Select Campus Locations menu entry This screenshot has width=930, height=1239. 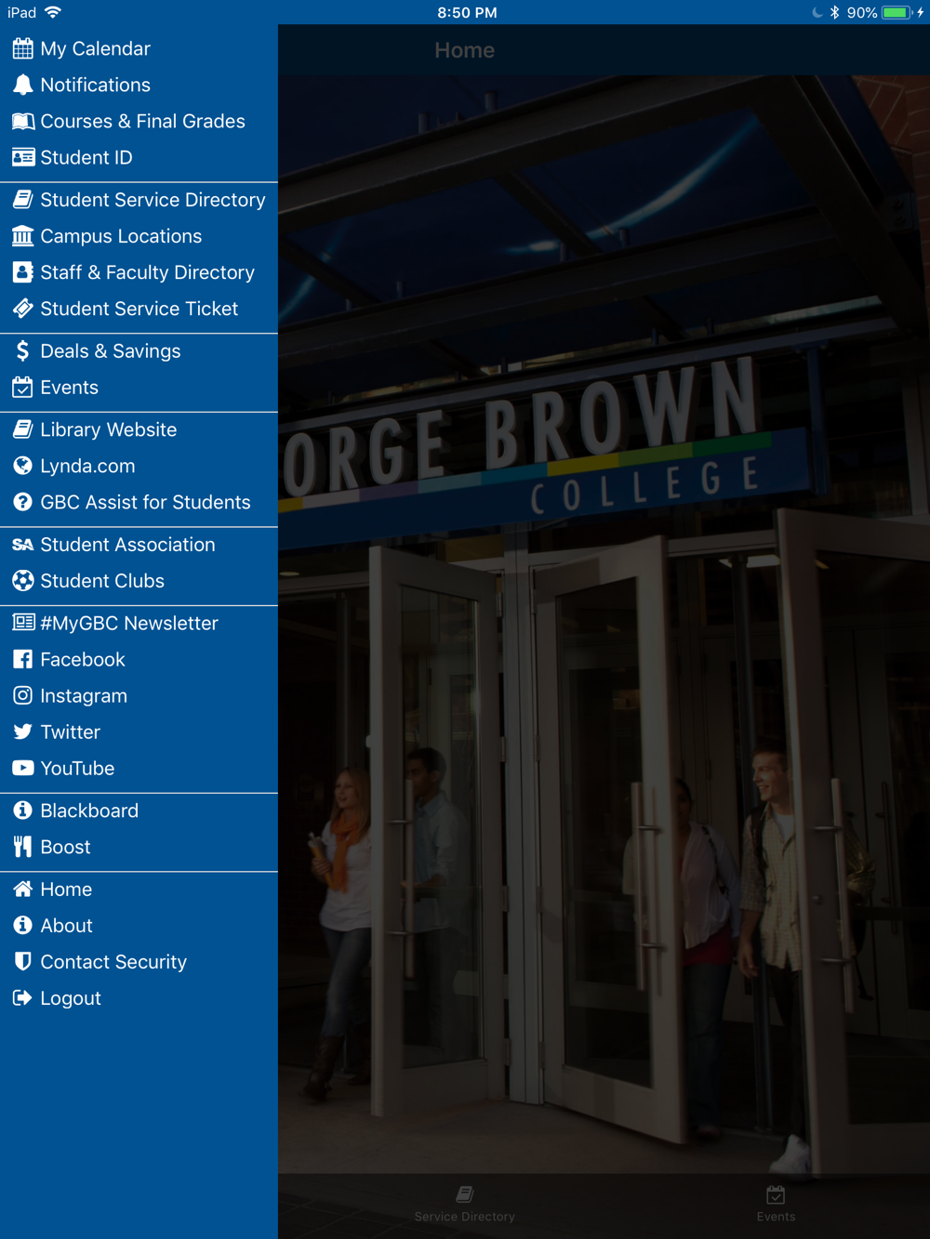[x=139, y=236]
